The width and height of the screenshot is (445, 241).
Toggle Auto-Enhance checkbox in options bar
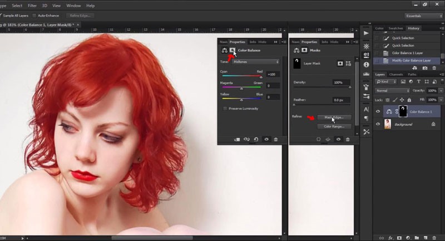coord(34,16)
